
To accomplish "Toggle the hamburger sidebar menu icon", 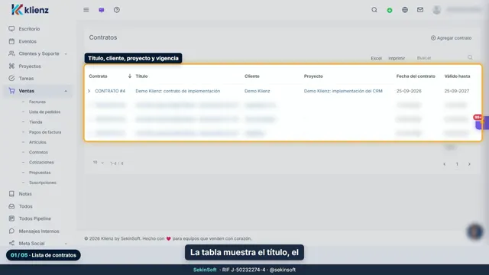I will (x=86, y=10).
